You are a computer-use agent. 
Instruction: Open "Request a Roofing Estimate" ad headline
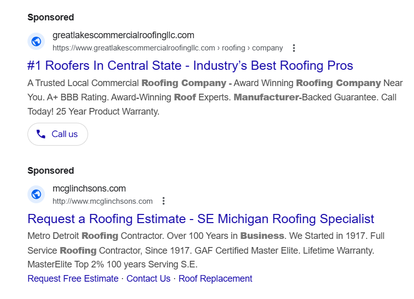tap(201, 219)
